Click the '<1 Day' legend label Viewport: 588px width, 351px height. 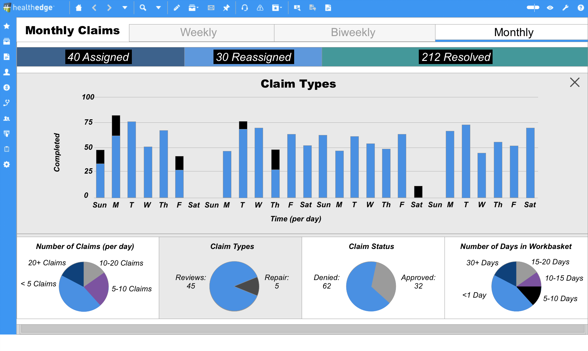point(474,295)
